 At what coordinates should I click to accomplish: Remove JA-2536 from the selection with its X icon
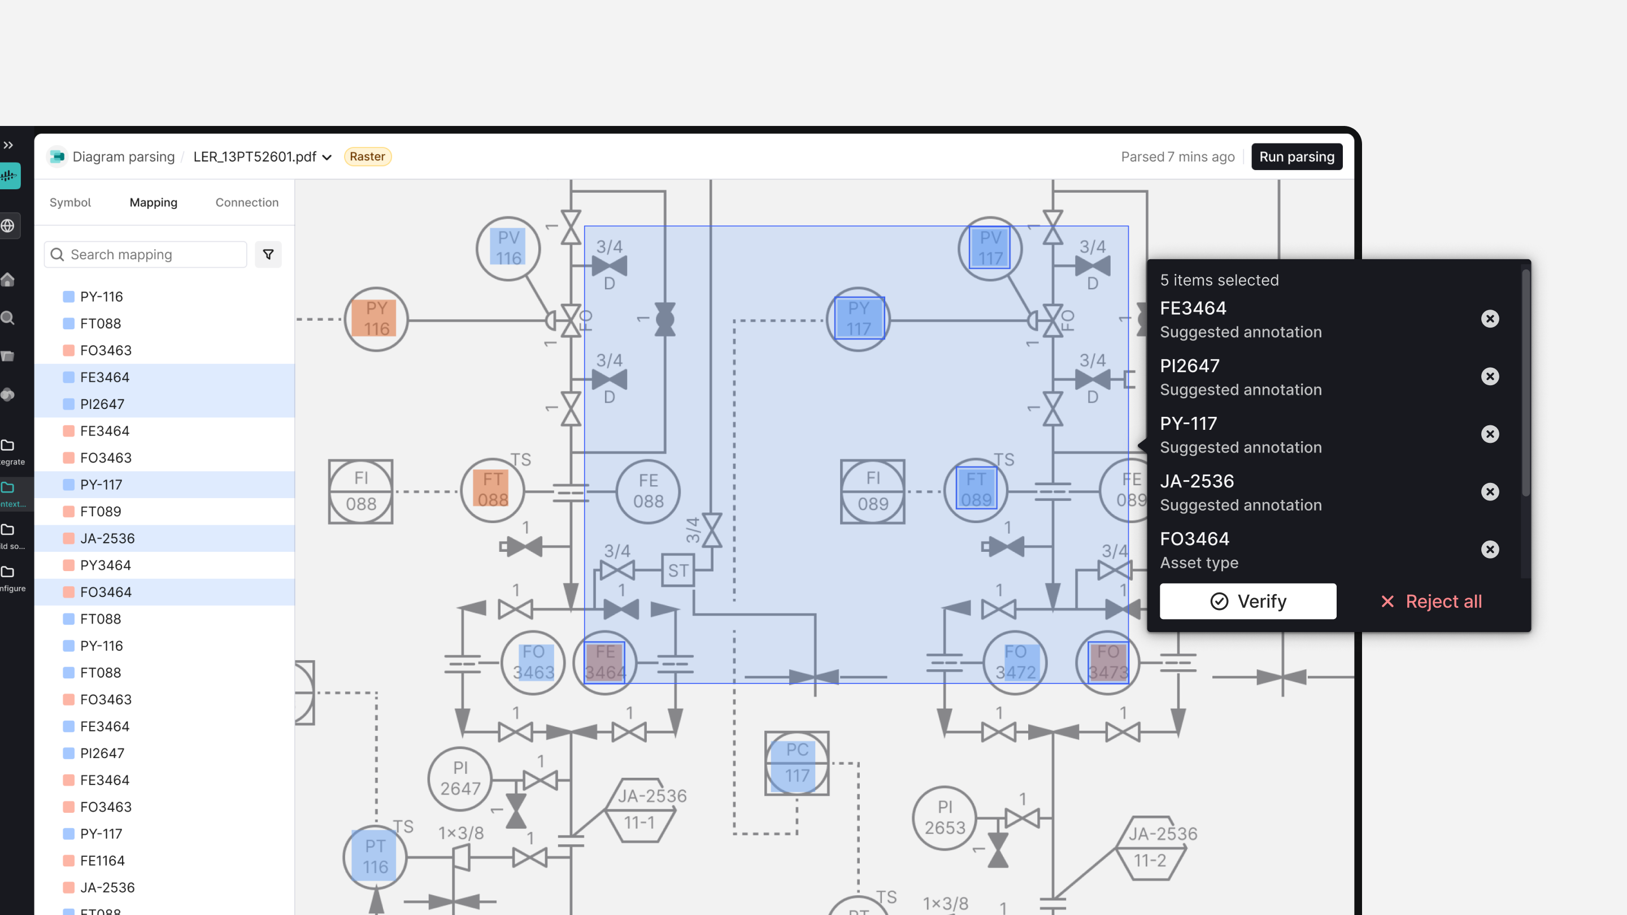(x=1489, y=491)
